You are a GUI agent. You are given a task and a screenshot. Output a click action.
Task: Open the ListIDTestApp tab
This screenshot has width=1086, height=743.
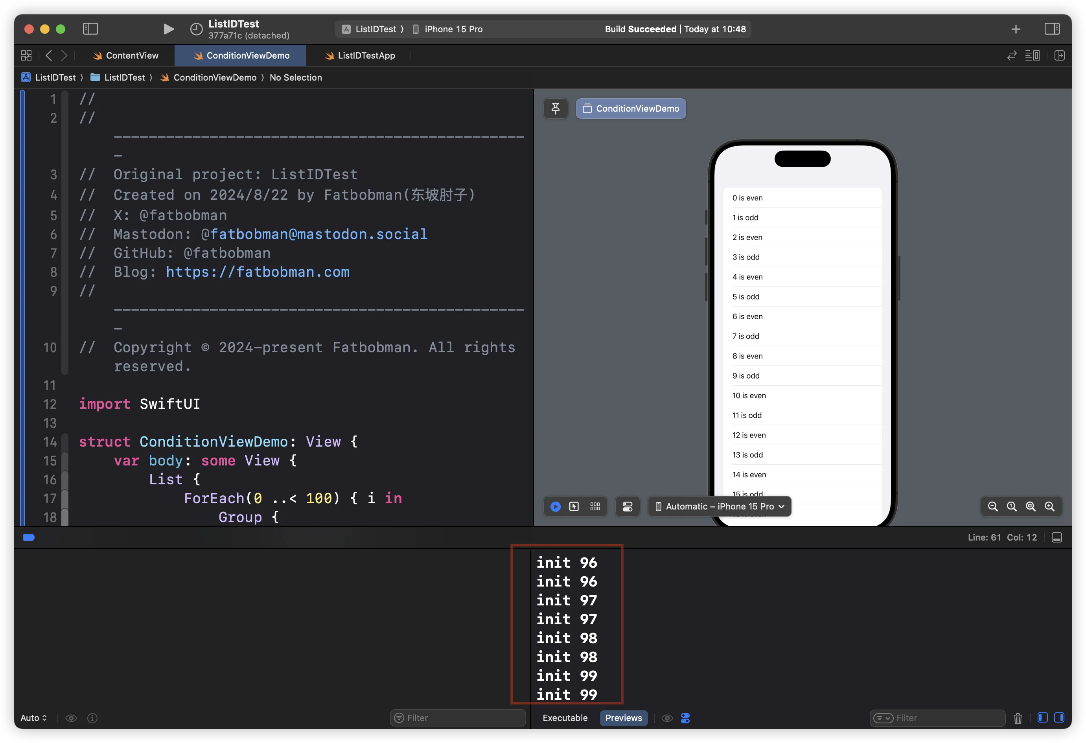click(360, 55)
